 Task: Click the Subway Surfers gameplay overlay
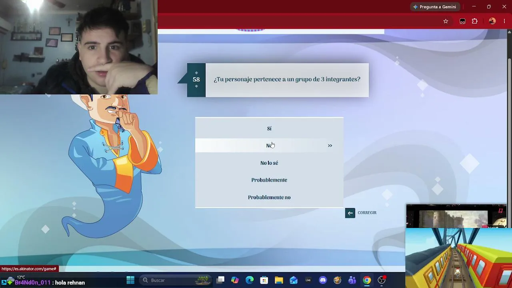point(458,258)
